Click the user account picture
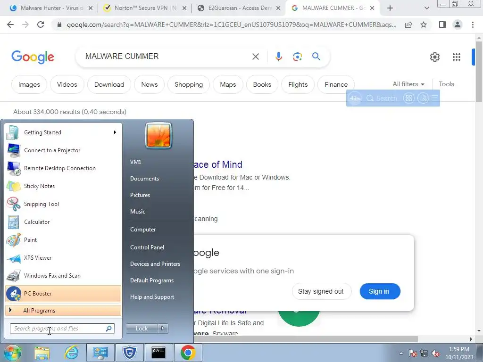483x362 pixels. tap(158, 135)
